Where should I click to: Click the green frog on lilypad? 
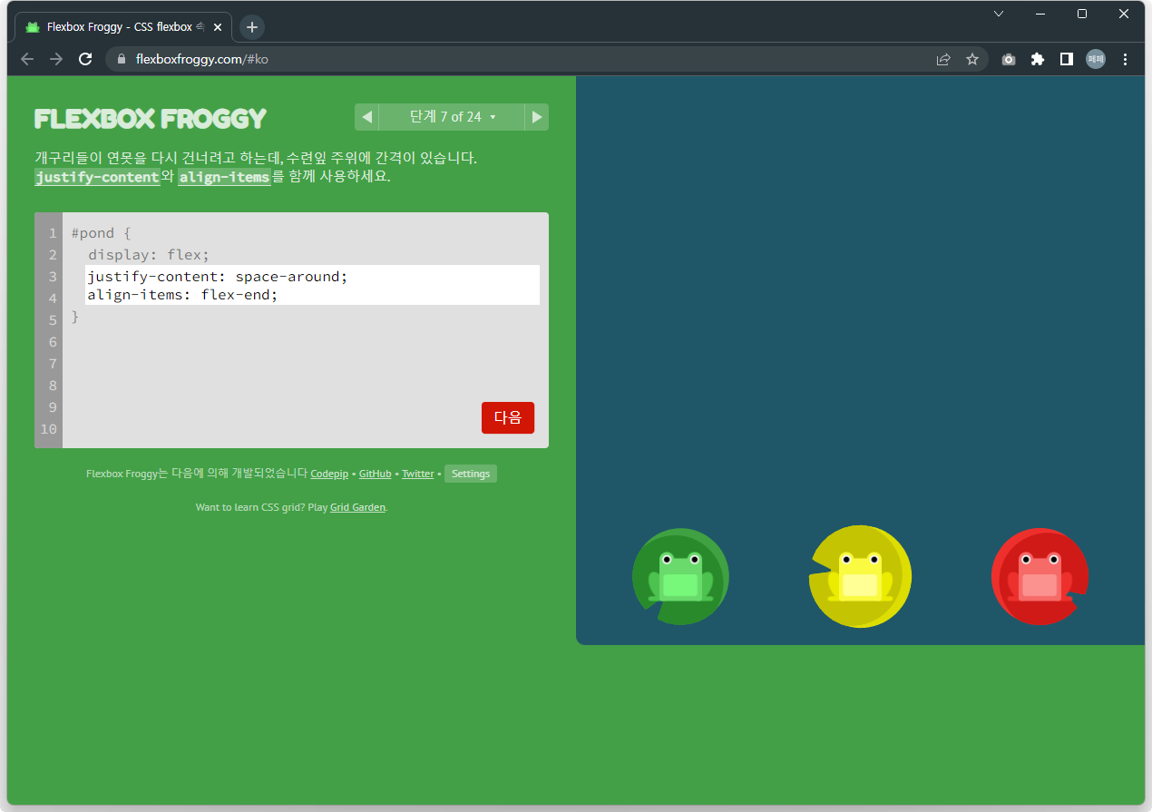680,576
